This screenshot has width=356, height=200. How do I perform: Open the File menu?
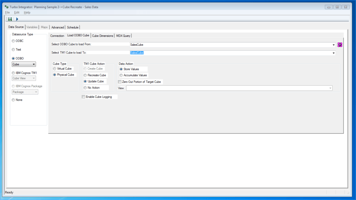tap(7, 12)
